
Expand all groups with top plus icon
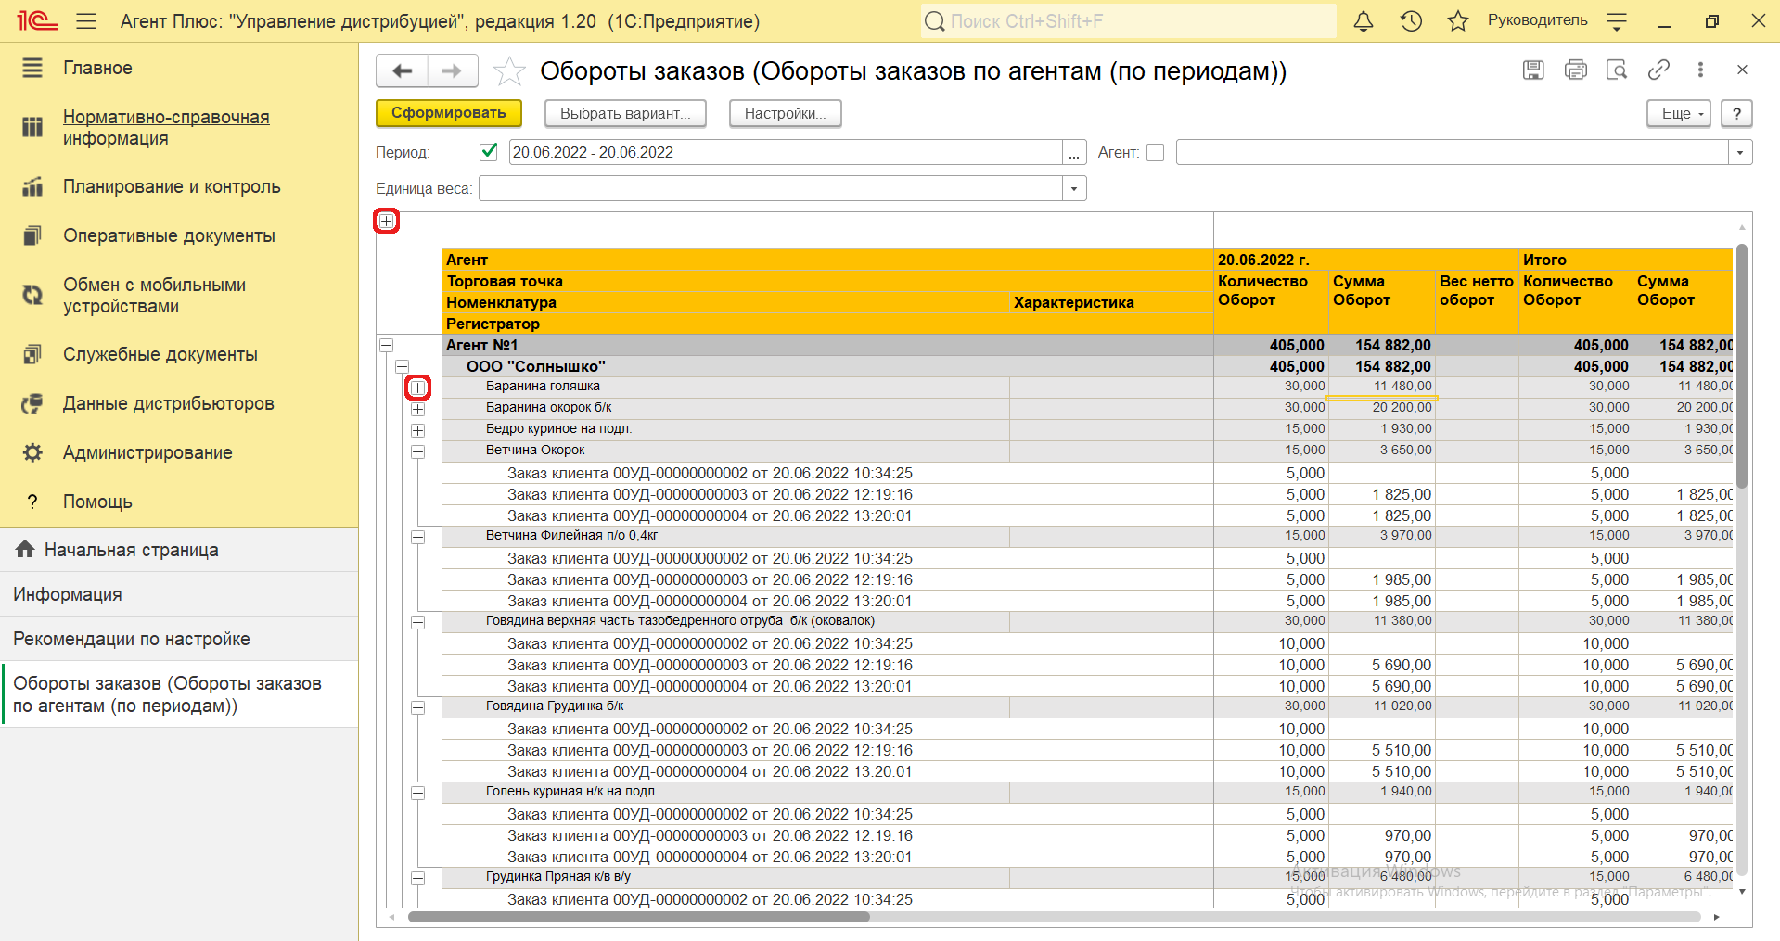coord(387,221)
